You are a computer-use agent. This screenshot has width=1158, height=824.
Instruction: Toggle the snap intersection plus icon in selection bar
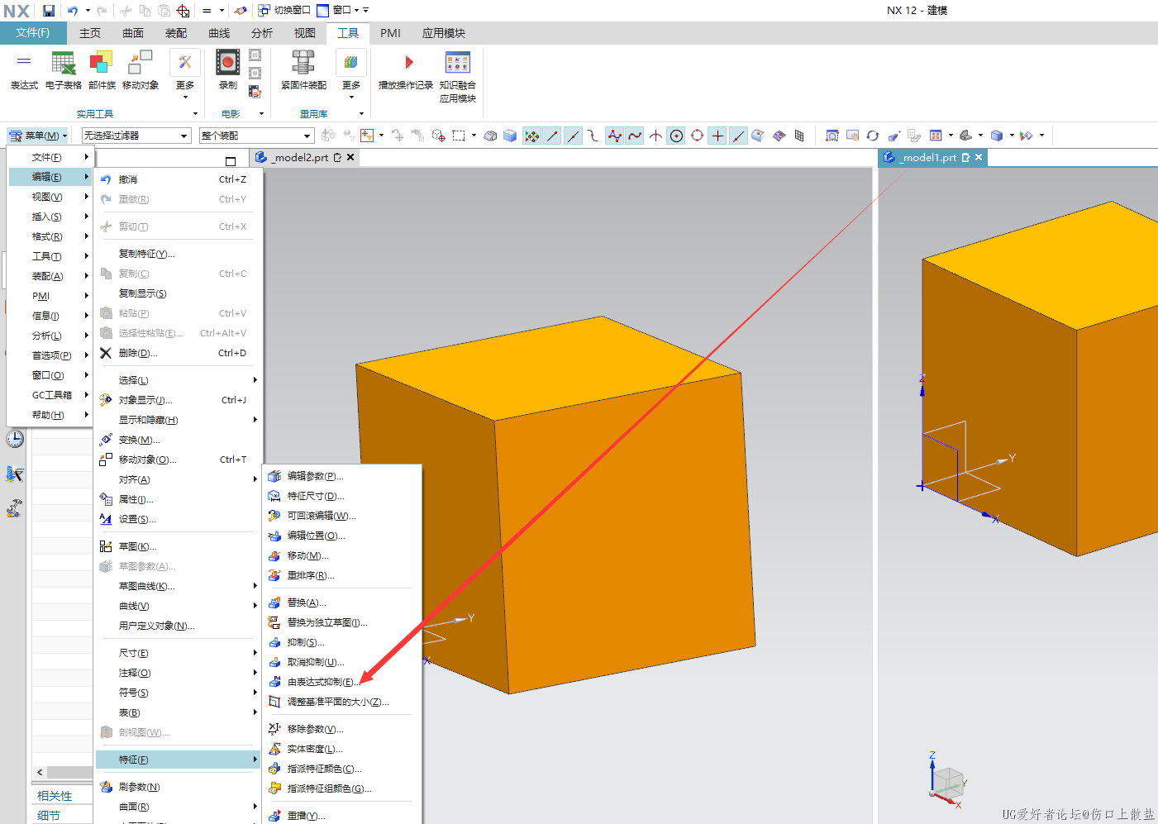point(717,136)
